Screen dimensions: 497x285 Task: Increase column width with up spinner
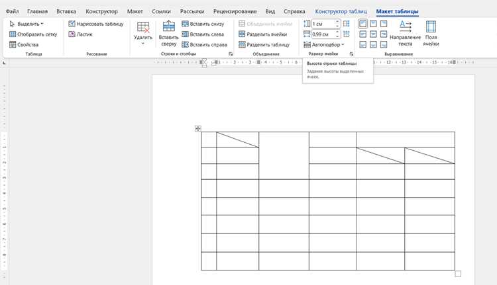(x=337, y=32)
